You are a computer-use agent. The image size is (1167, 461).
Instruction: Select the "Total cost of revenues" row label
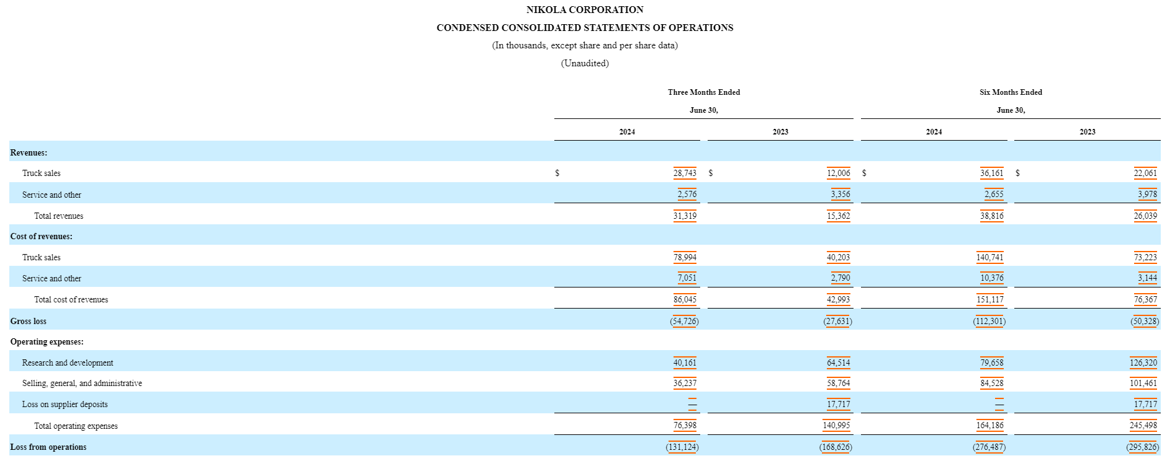[x=71, y=300]
